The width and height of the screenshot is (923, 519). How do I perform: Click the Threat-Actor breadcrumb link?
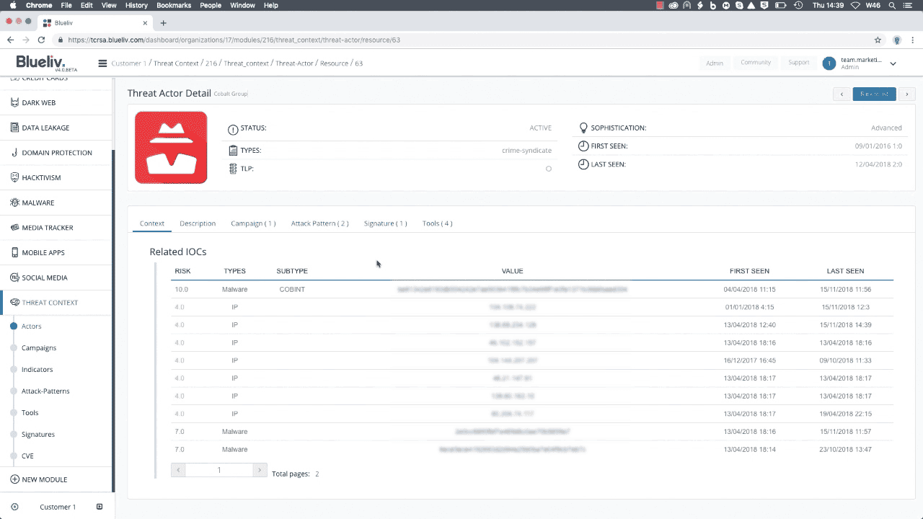tap(294, 63)
